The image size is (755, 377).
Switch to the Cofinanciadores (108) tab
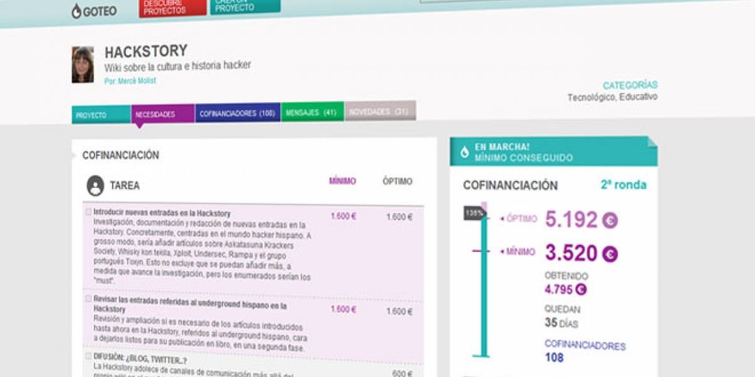[x=237, y=114]
